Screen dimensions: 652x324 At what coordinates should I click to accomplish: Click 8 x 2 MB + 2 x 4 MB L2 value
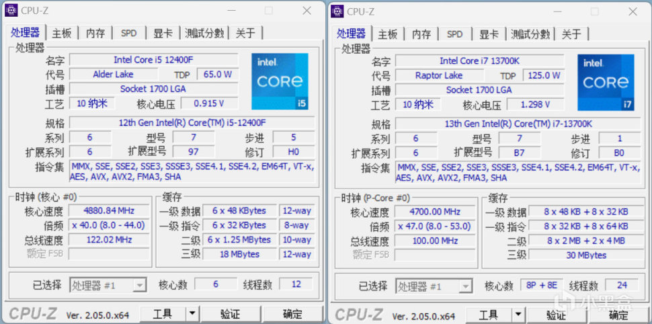coord(586,241)
